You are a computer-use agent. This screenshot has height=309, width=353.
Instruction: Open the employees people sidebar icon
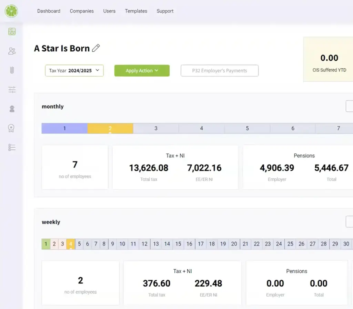point(12,51)
